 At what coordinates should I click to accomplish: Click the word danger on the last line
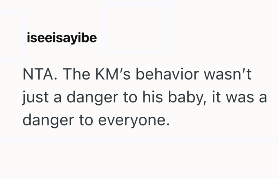tap(48, 120)
